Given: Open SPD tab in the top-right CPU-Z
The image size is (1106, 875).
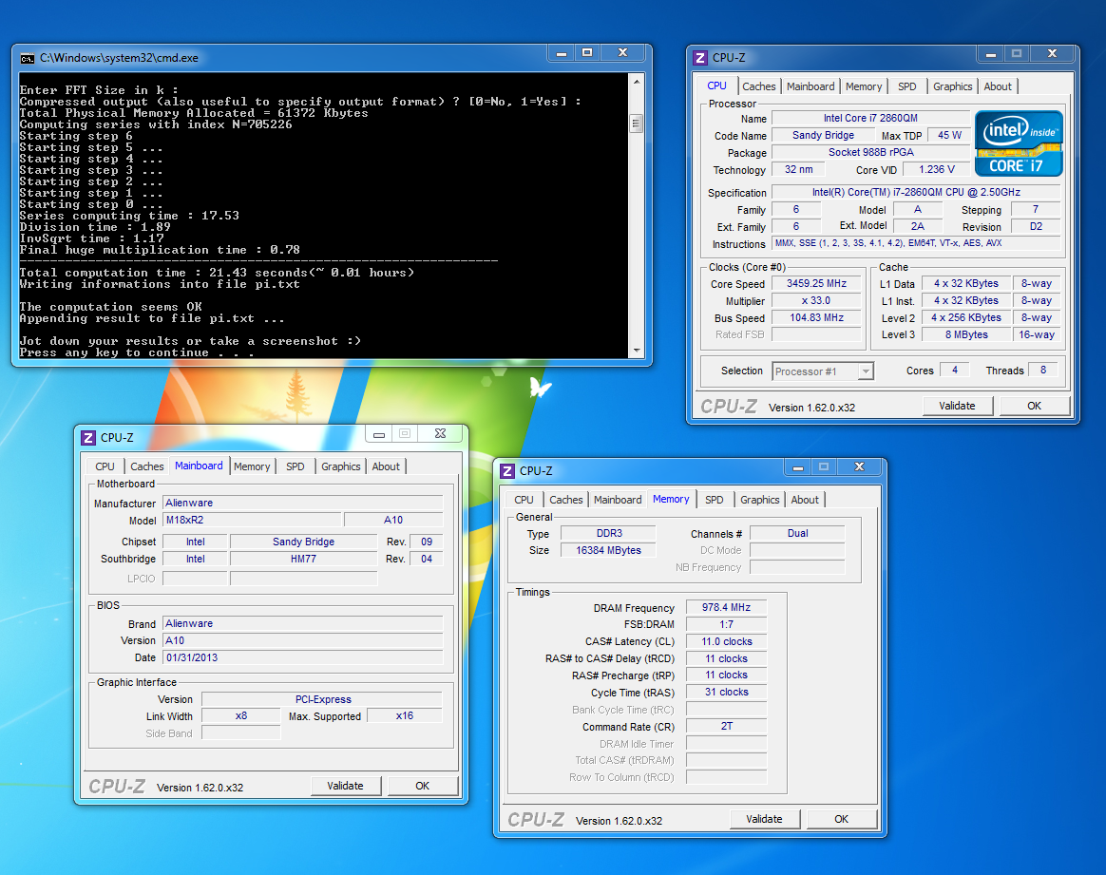Looking at the screenshot, I should (907, 86).
